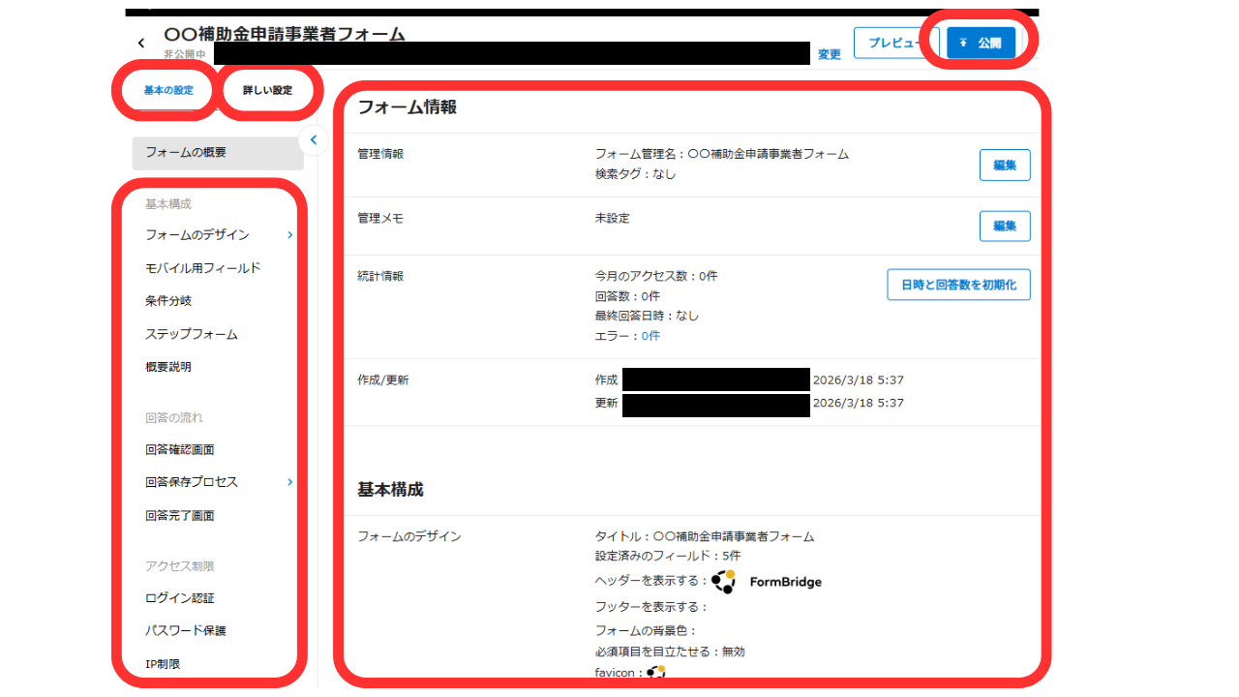Click the 非公開中 status text
The height and width of the screenshot is (697, 1239).
(x=184, y=55)
